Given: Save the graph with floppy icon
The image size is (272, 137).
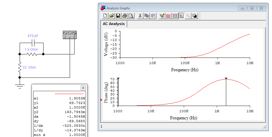Looking at the screenshot, I should tap(118, 16).
